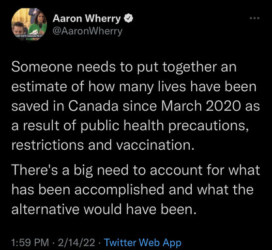
Task: Click the word "Someone" starting the tweet
Action: 42,67
